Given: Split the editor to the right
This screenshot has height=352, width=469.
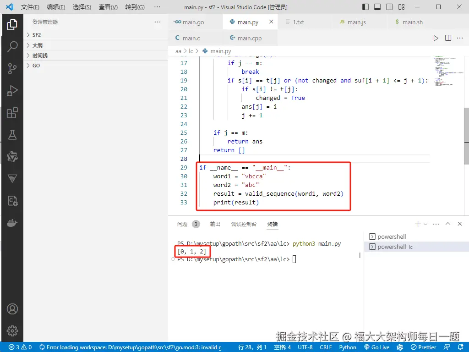Looking at the screenshot, I should (448, 38).
